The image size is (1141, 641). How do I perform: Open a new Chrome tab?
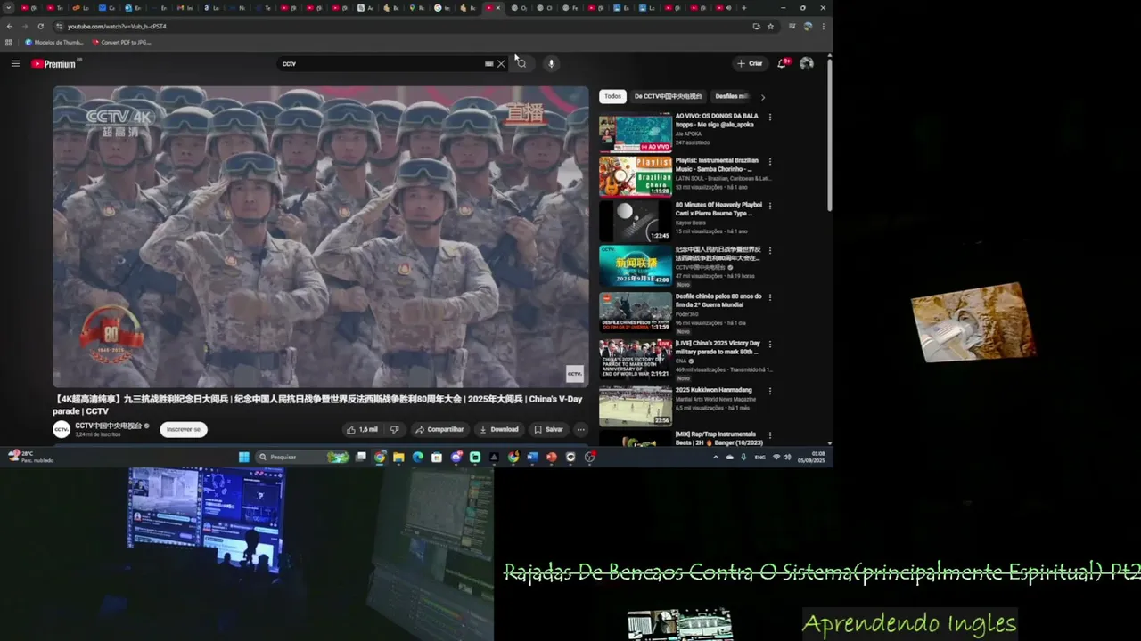pyautogui.click(x=743, y=8)
